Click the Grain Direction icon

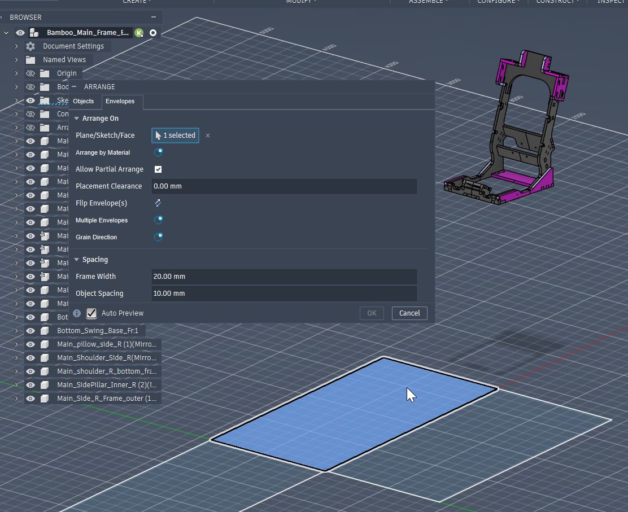coord(158,237)
